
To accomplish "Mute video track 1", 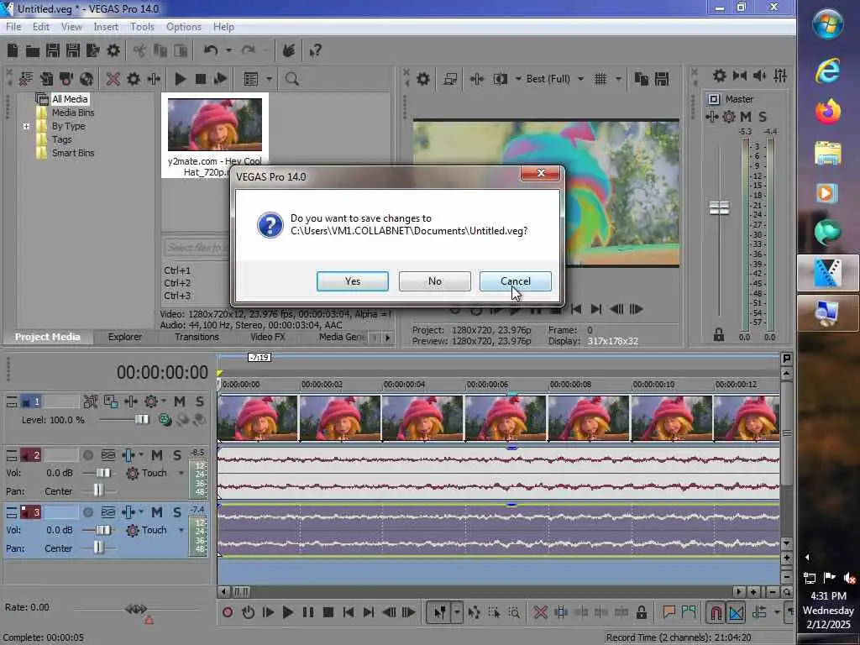I will (180, 401).
